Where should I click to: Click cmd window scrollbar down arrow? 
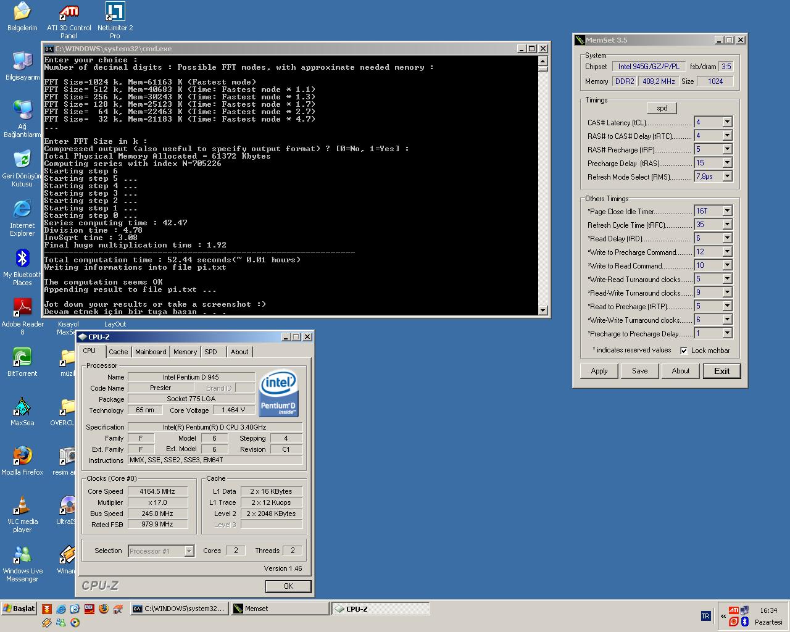pyautogui.click(x=543, y=310)
